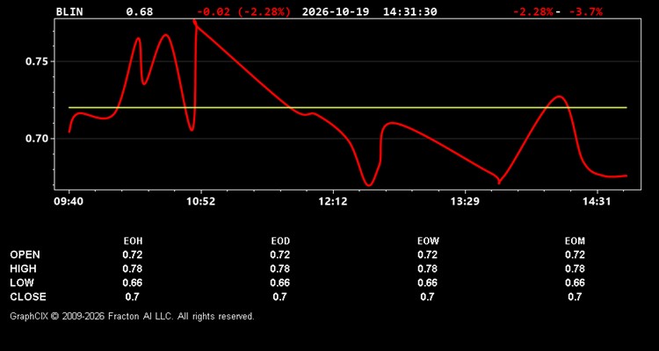Click the EOW column header

[x=428, y=241]
